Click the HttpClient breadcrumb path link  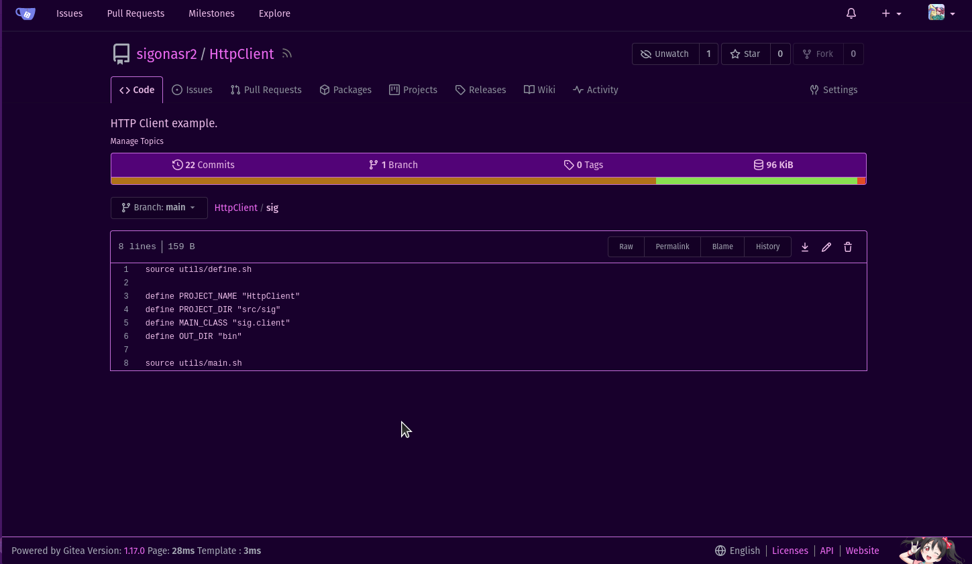coord(236,208)
